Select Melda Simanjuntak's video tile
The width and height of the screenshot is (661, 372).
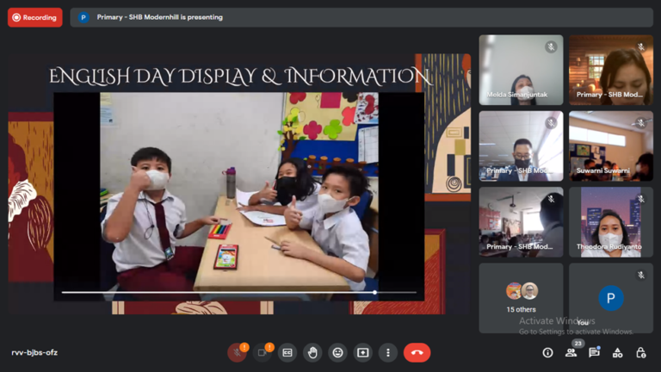pos(521,71)
